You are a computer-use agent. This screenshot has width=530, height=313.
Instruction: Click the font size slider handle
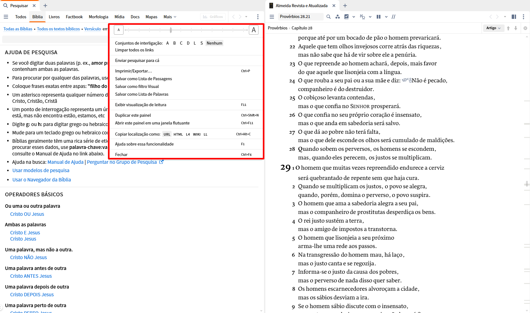[x=171, y=30]
